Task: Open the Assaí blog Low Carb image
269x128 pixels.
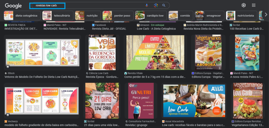Action: (x=194, y=101)
